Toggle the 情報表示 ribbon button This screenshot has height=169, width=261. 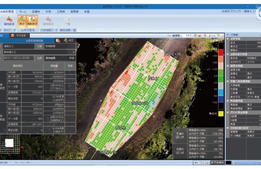pyautogui.click(x=32, y=21)
